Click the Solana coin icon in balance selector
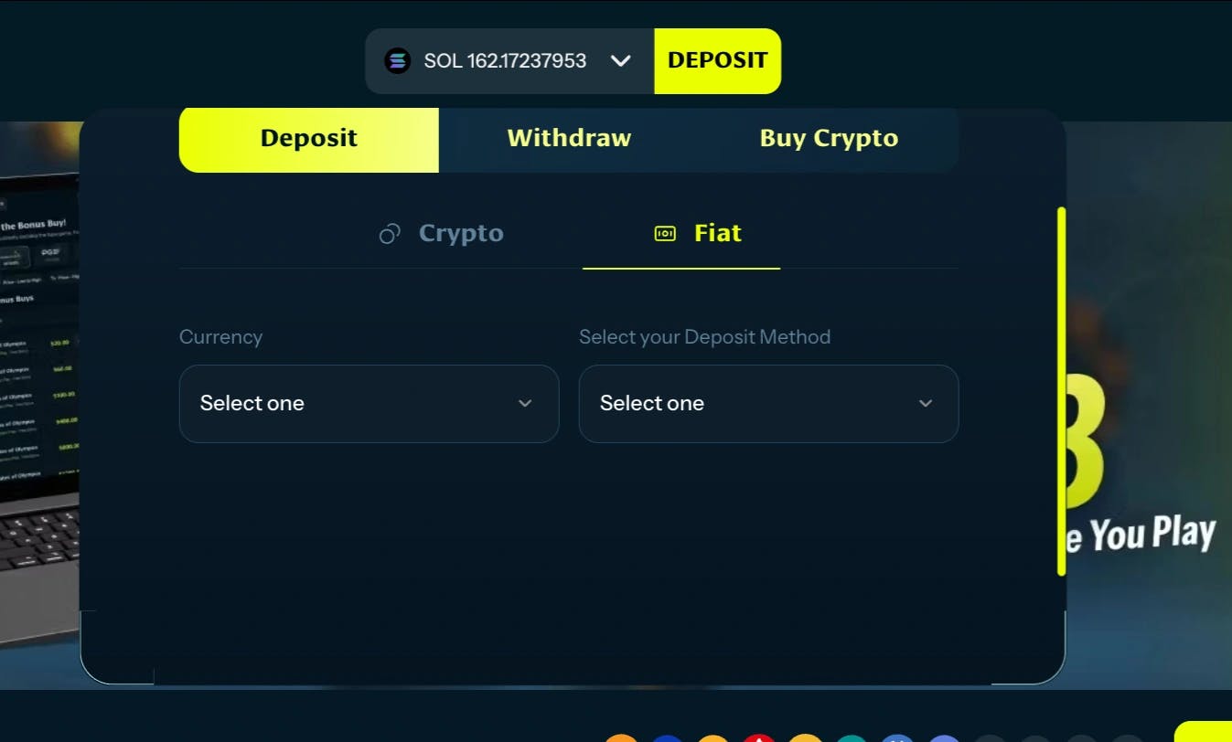This screenshot has width=1232, height=742. click(x=397, y=61)
